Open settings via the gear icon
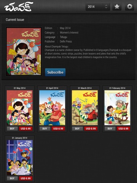Image resolution: width=137 pixels, height=183 pixels. 129,6
